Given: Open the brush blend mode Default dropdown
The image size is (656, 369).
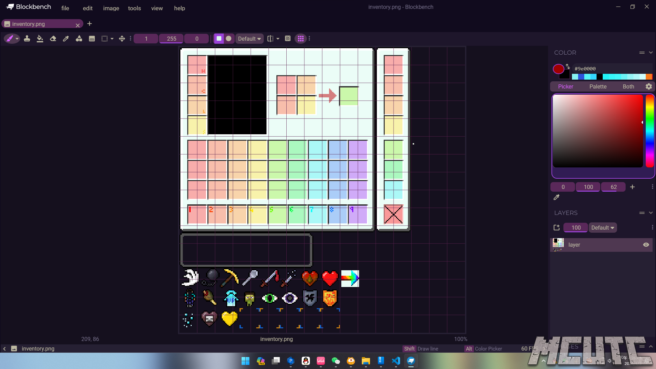Looking at the screenshot, I should click(249, 39).
